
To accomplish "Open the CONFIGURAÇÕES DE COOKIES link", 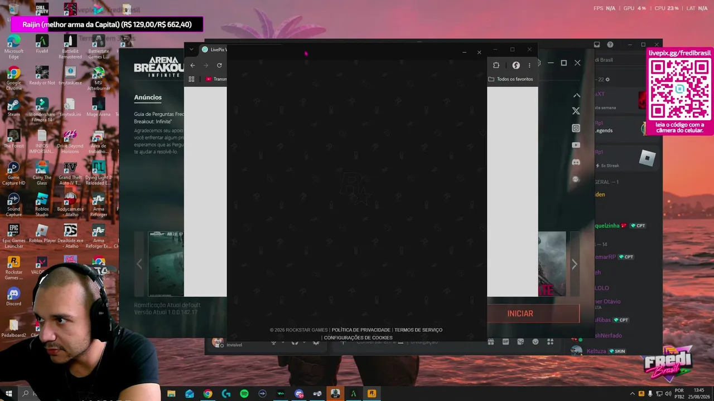I will coord(358,338).
